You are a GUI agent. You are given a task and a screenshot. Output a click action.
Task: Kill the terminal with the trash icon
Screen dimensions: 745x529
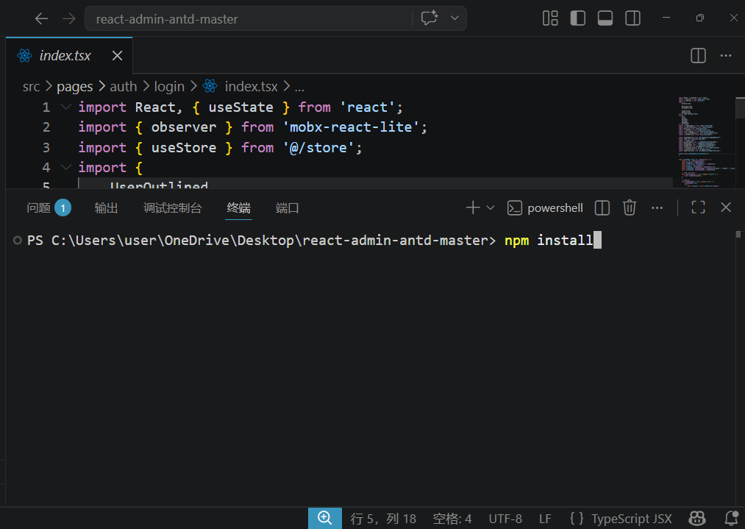click(x=630, y=207)
